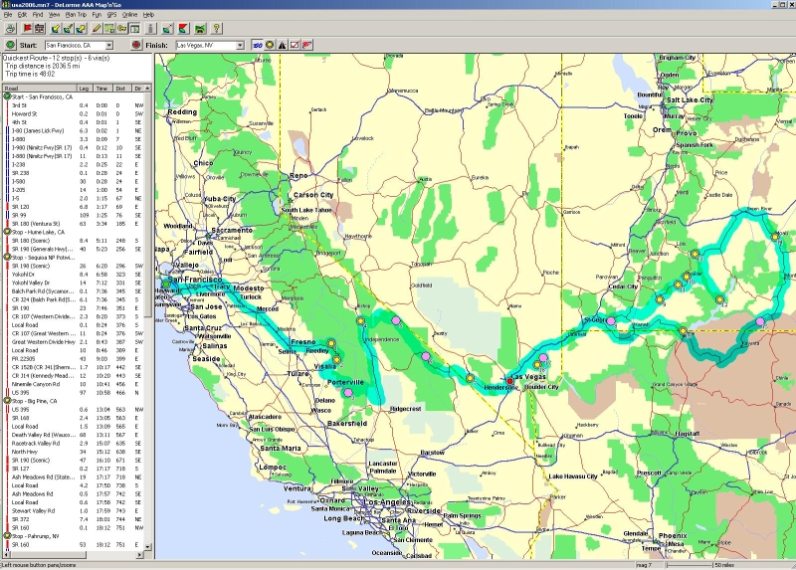Click the interstate shield route icon
796x570 pixels.
click(x=259, y=46)
